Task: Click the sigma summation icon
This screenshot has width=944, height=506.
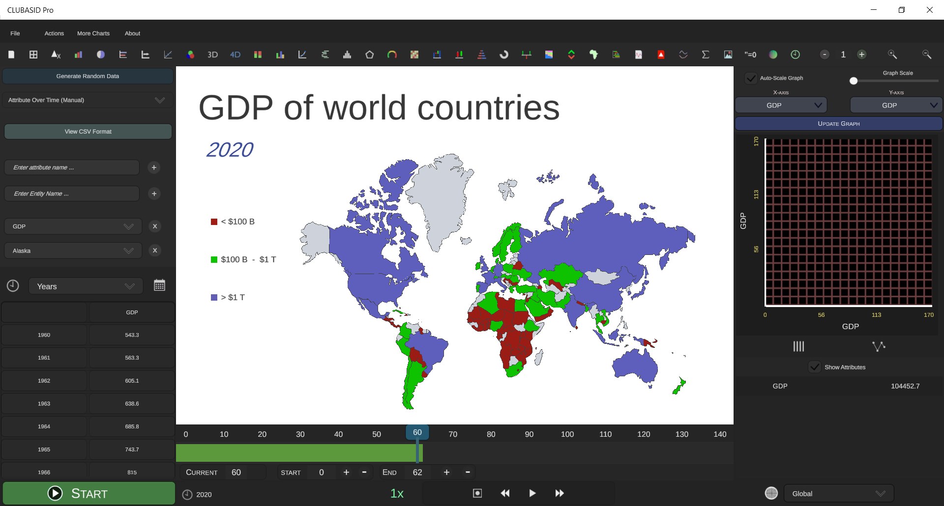Action: (706, 55)
